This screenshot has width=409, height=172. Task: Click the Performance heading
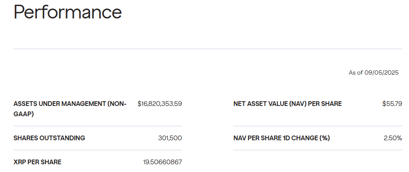pyautogui.click(x=67, y=12)
